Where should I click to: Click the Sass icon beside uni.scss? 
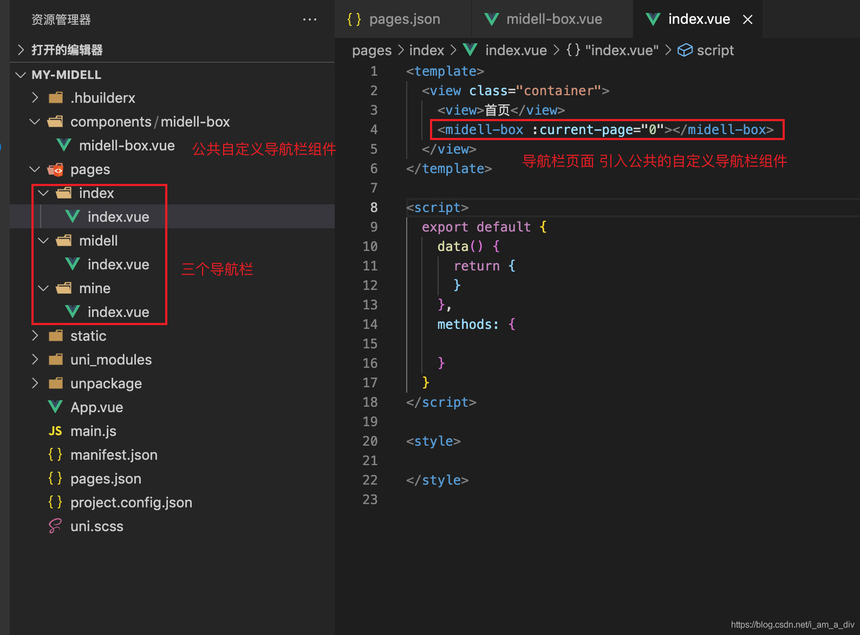pos(55,526)
